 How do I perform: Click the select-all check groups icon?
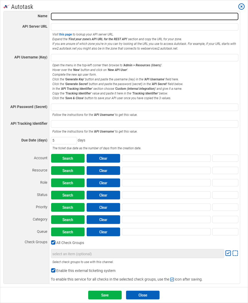(x=228, y=253)
